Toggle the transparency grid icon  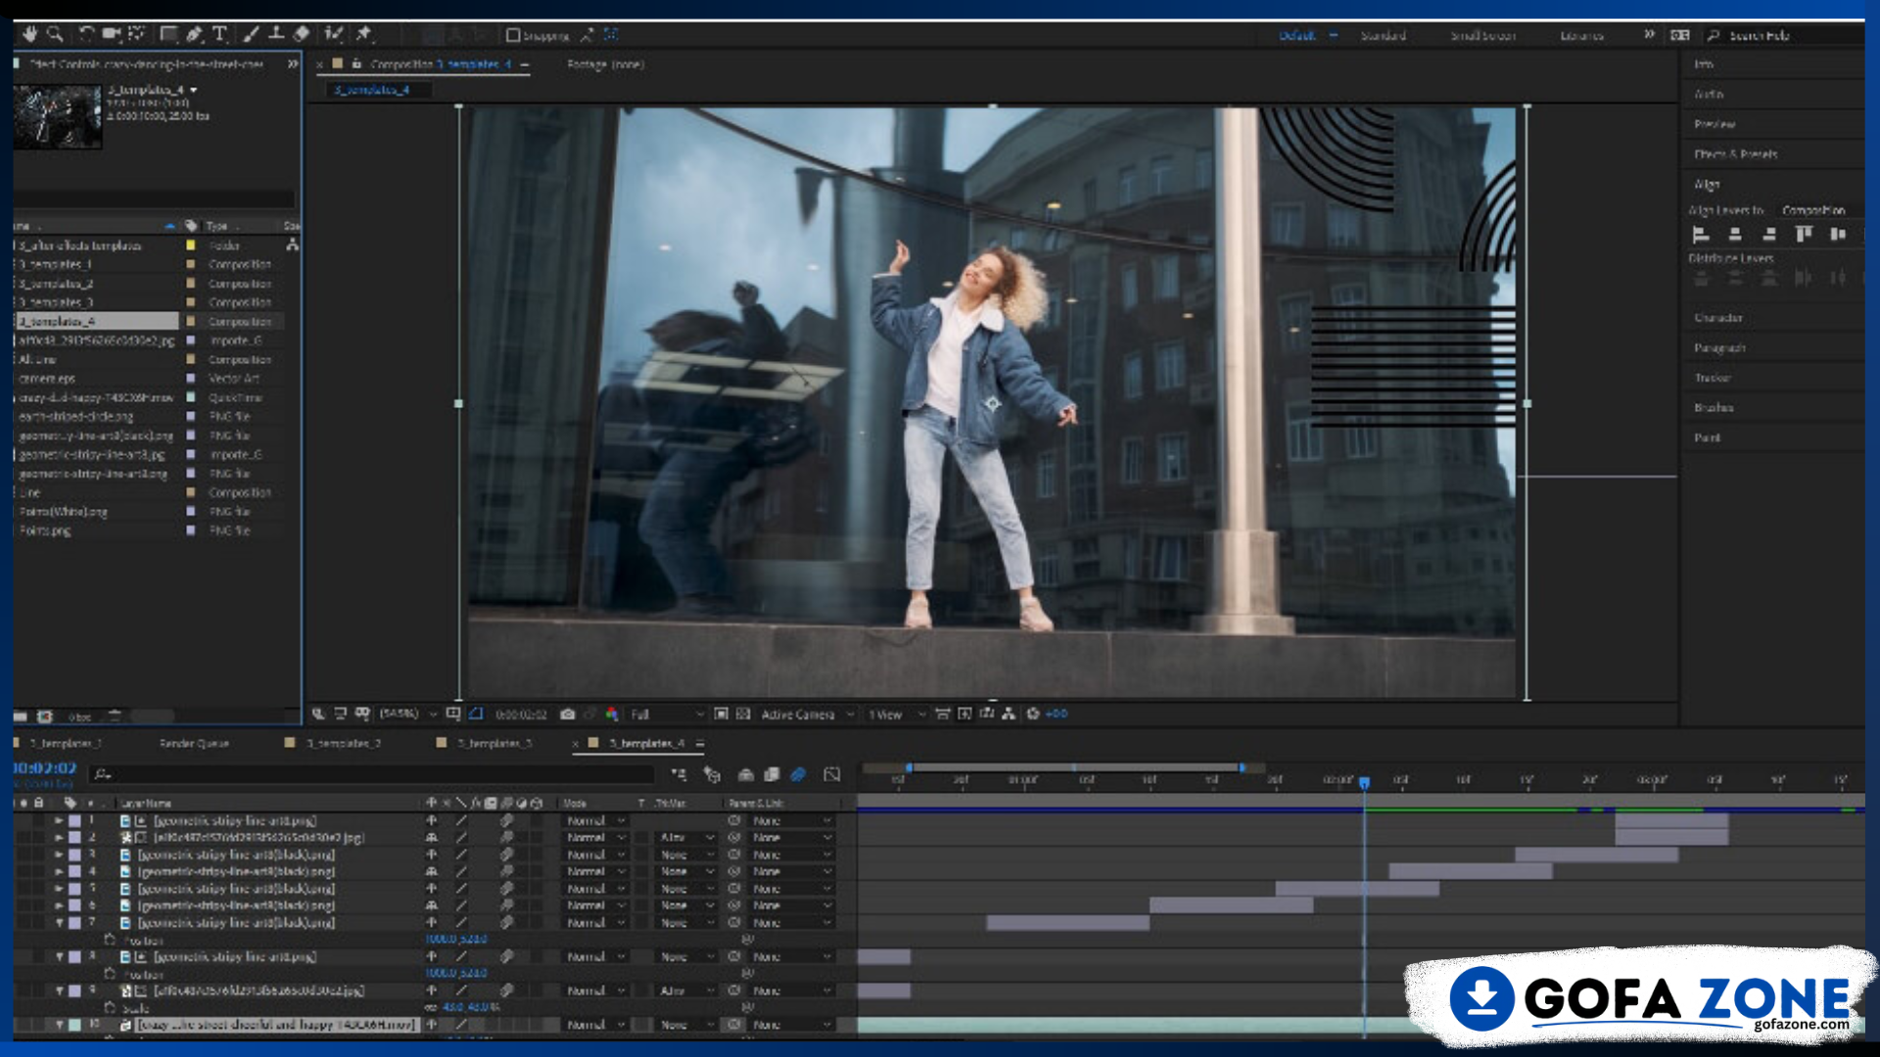(x=743, y=714)
